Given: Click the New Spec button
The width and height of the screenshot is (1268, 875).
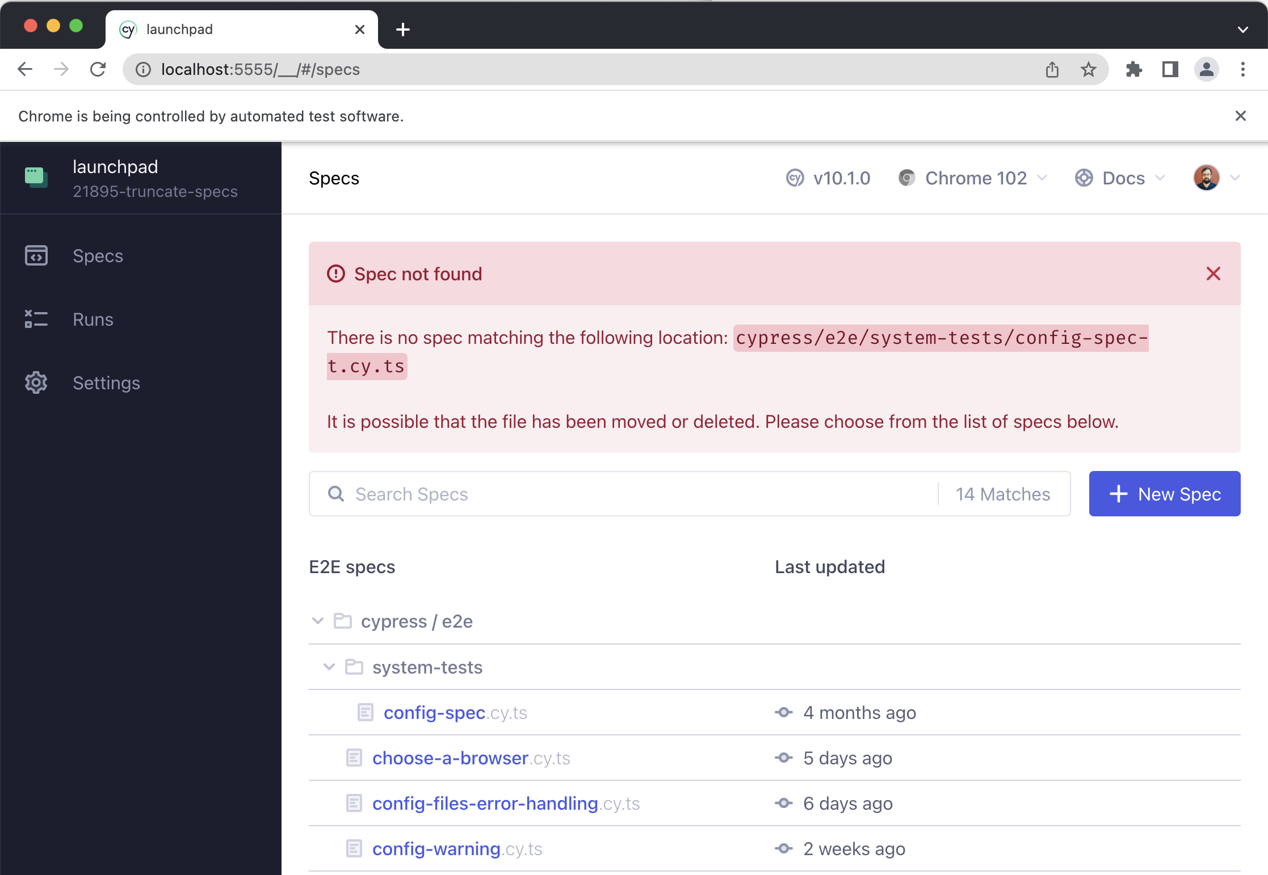Looking at the screenshot, I should tap(1164, 494).
